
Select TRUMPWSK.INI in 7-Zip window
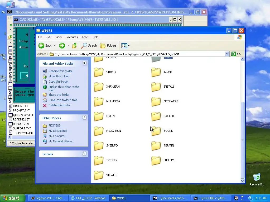click(23, 133)
